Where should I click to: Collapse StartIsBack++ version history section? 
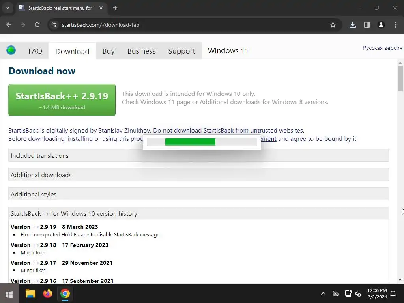198,213
